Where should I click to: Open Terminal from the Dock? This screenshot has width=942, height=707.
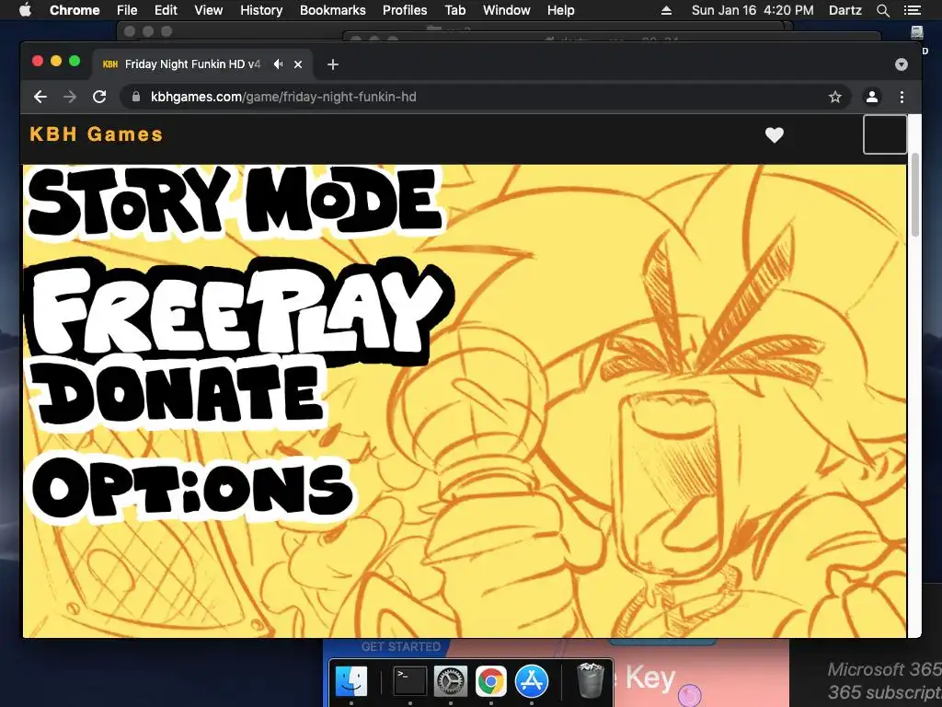[x=409, y=681]
